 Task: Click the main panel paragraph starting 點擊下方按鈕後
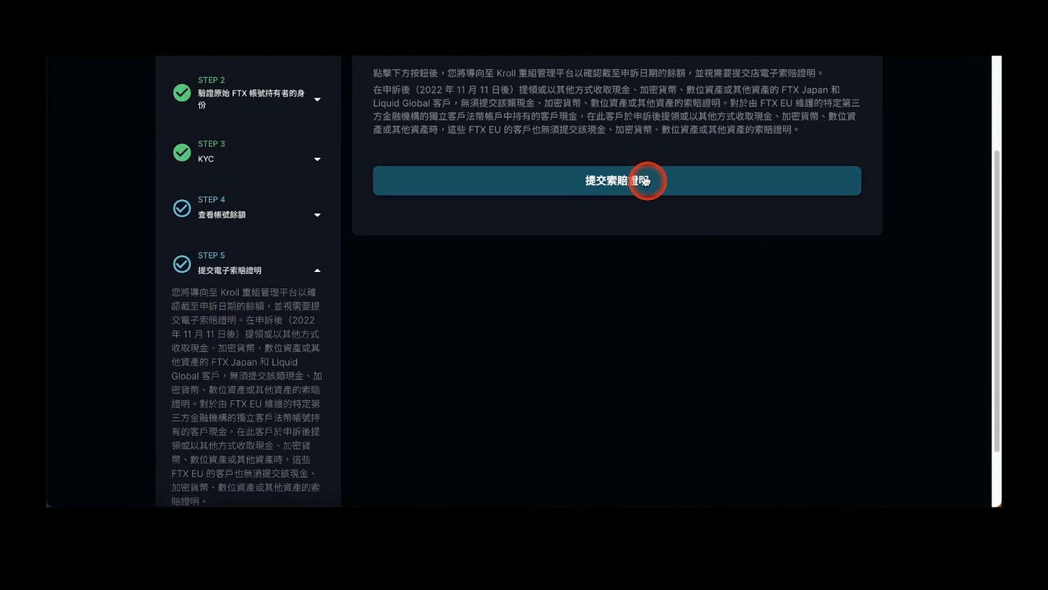pos(598,73)
